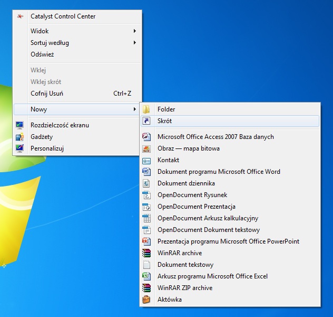Select Cofnij Usuń entry

point(77,94)
